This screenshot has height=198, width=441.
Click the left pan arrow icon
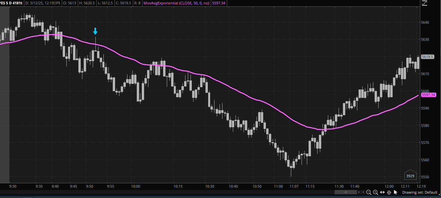click(x=359, y=192)
